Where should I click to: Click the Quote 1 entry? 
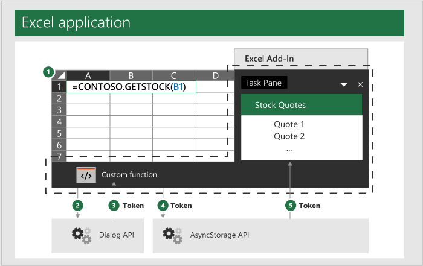(x=289, y=124)
